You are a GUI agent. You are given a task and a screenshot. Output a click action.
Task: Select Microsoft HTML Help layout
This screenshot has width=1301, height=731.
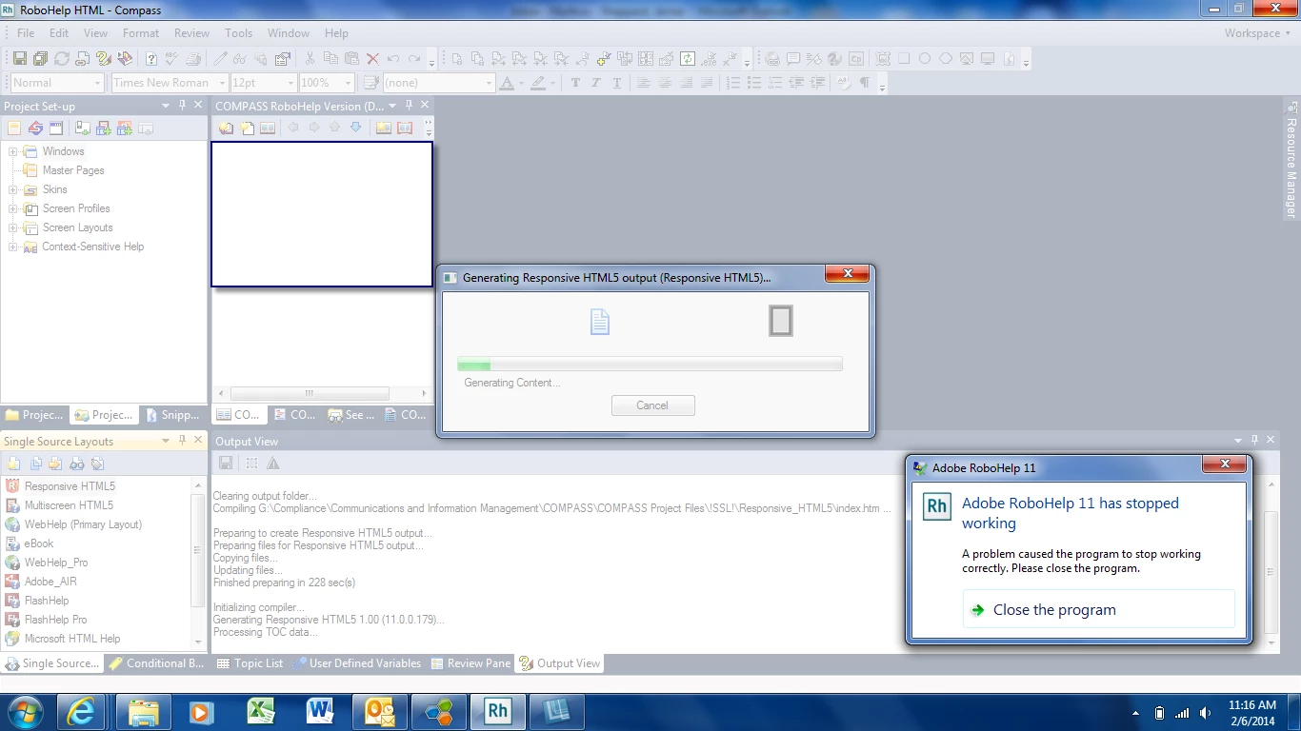click(x=72, y=639)
